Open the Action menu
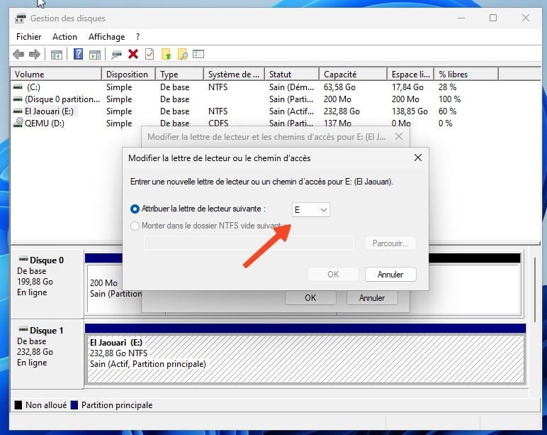Image resolution: width=547 pixels, height=435 pixels. pos(65,37)
